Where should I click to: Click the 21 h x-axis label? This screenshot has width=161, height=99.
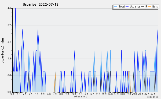coord(141,94)
